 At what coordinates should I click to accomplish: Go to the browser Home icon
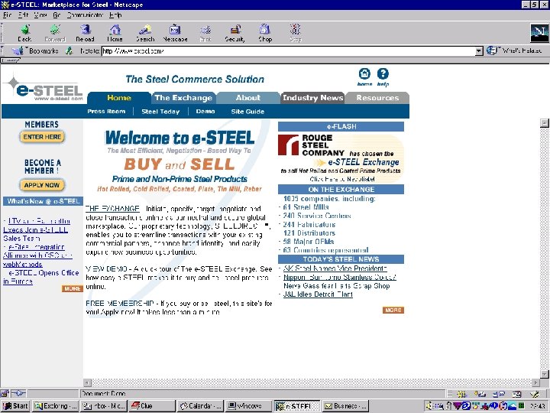pos(115,33)
